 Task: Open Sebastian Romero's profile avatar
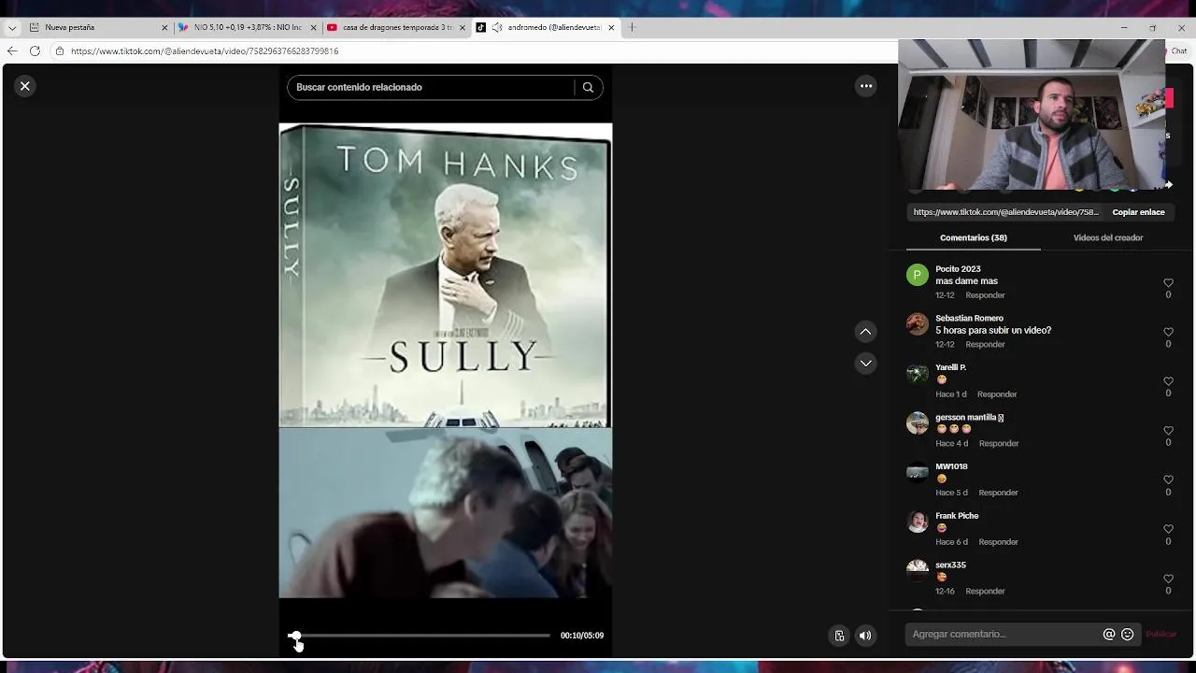(918, 324)
